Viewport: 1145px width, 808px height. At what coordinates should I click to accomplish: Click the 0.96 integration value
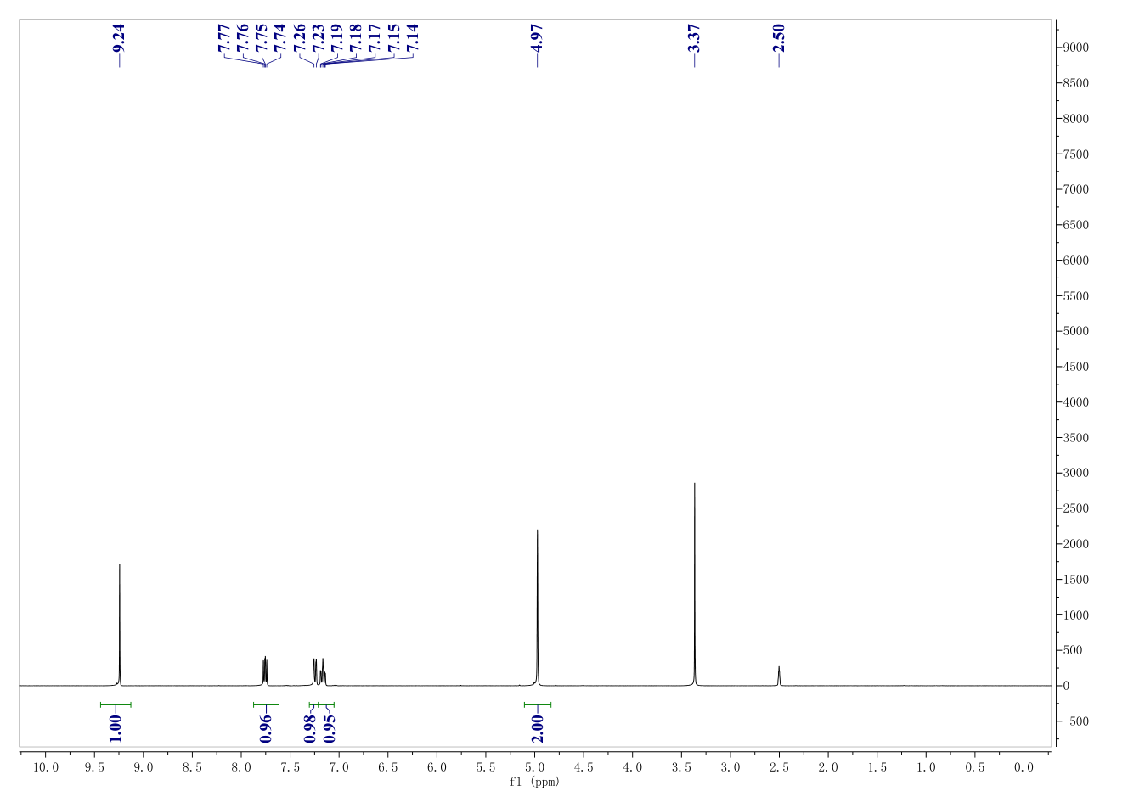pyautogui.click(x=265, y=728)
